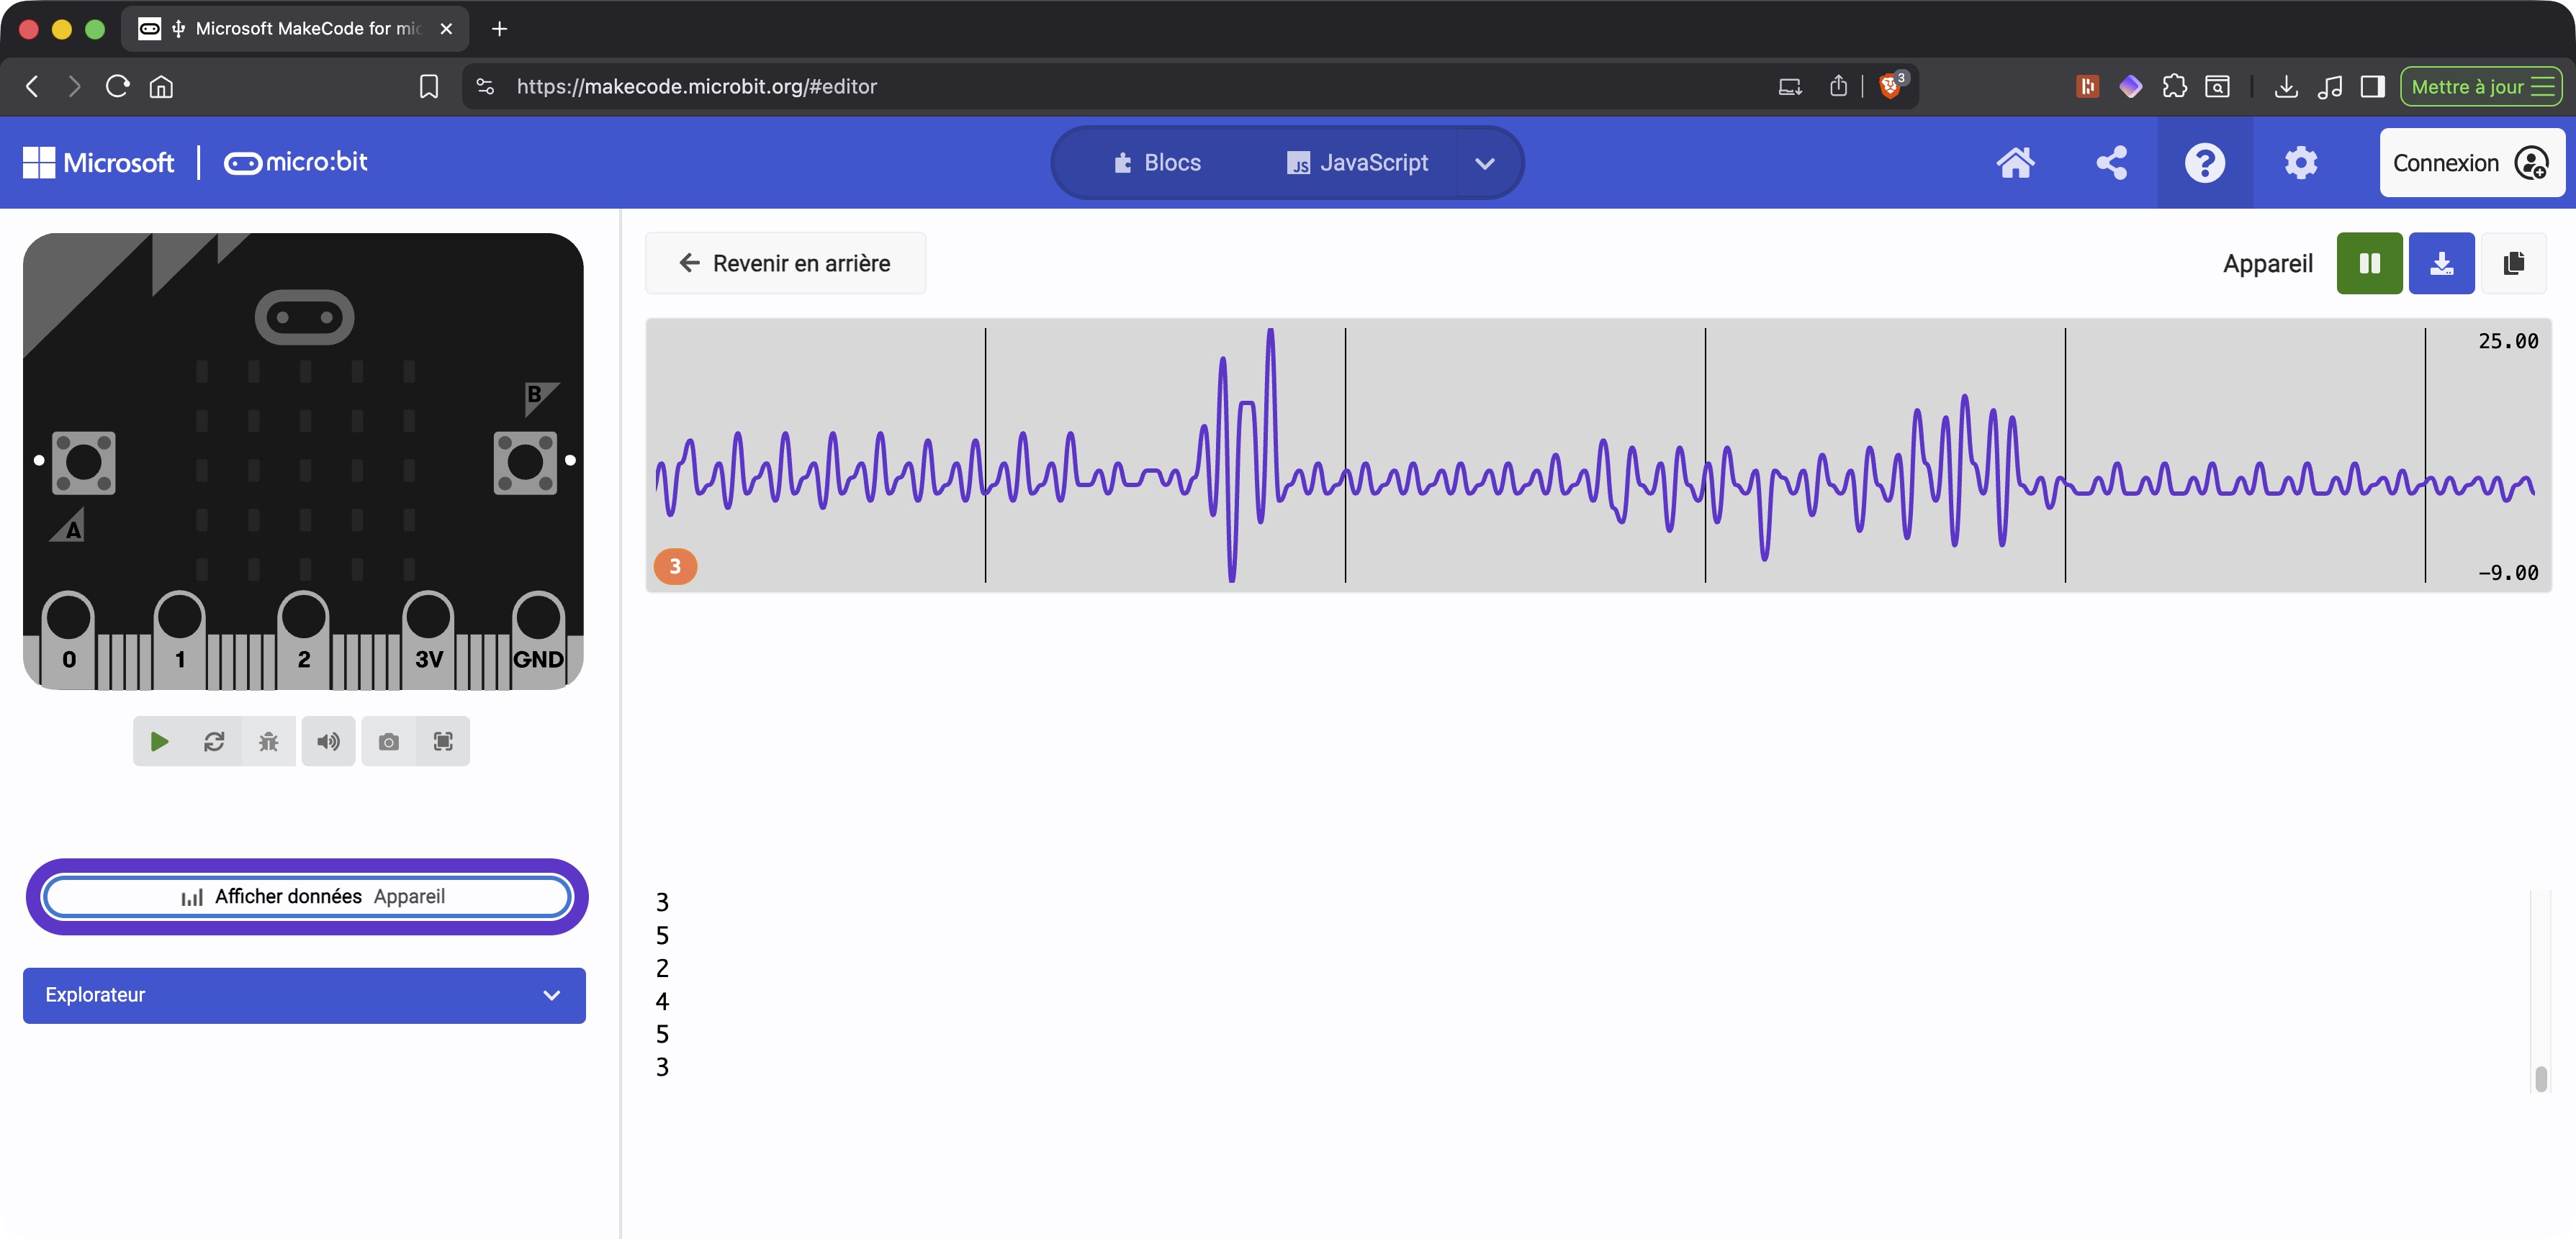This screenshot has height=1239, width=2576.
Task: Click the console output scrollbar thumb
Action: [x=2540, y=1079]
